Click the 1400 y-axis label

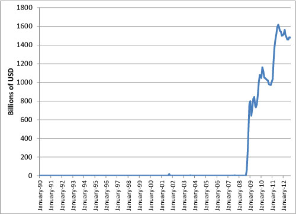(x=24, y=45)
